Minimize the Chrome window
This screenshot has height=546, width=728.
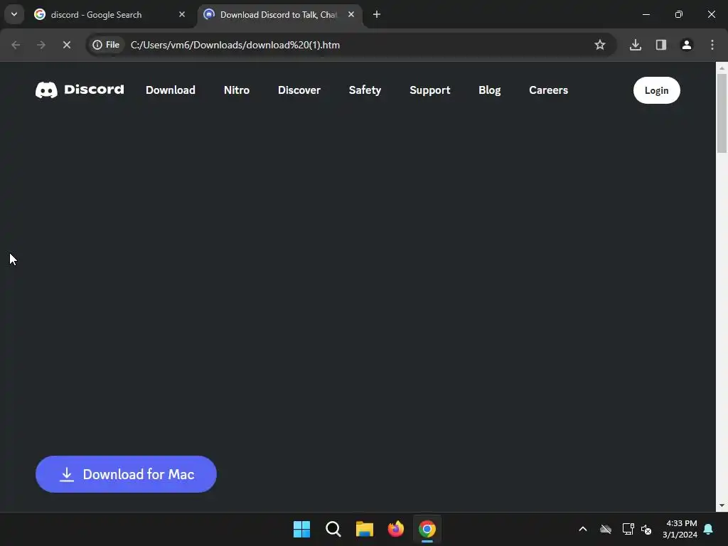pyautogui.click(x=646, y=14)
